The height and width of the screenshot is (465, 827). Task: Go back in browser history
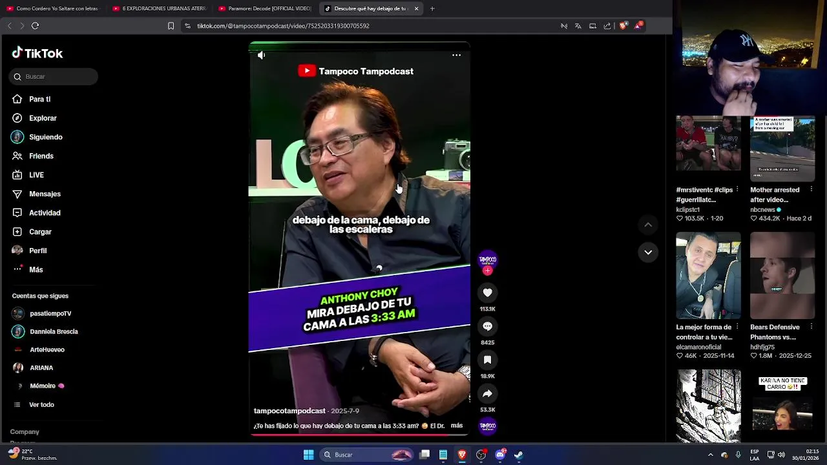(x=9, y=26)
